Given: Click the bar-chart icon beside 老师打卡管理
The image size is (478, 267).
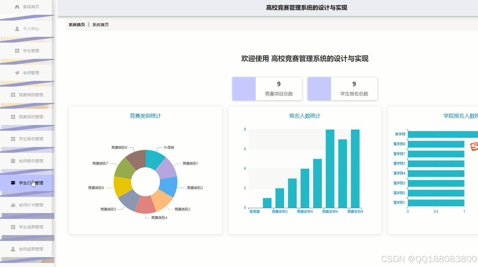Looking at the screenshot, I should point(13,205).
